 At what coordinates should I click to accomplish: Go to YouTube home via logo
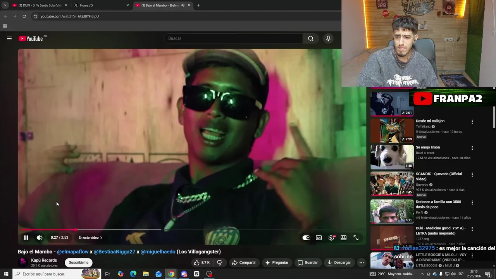tap(31, 38)
